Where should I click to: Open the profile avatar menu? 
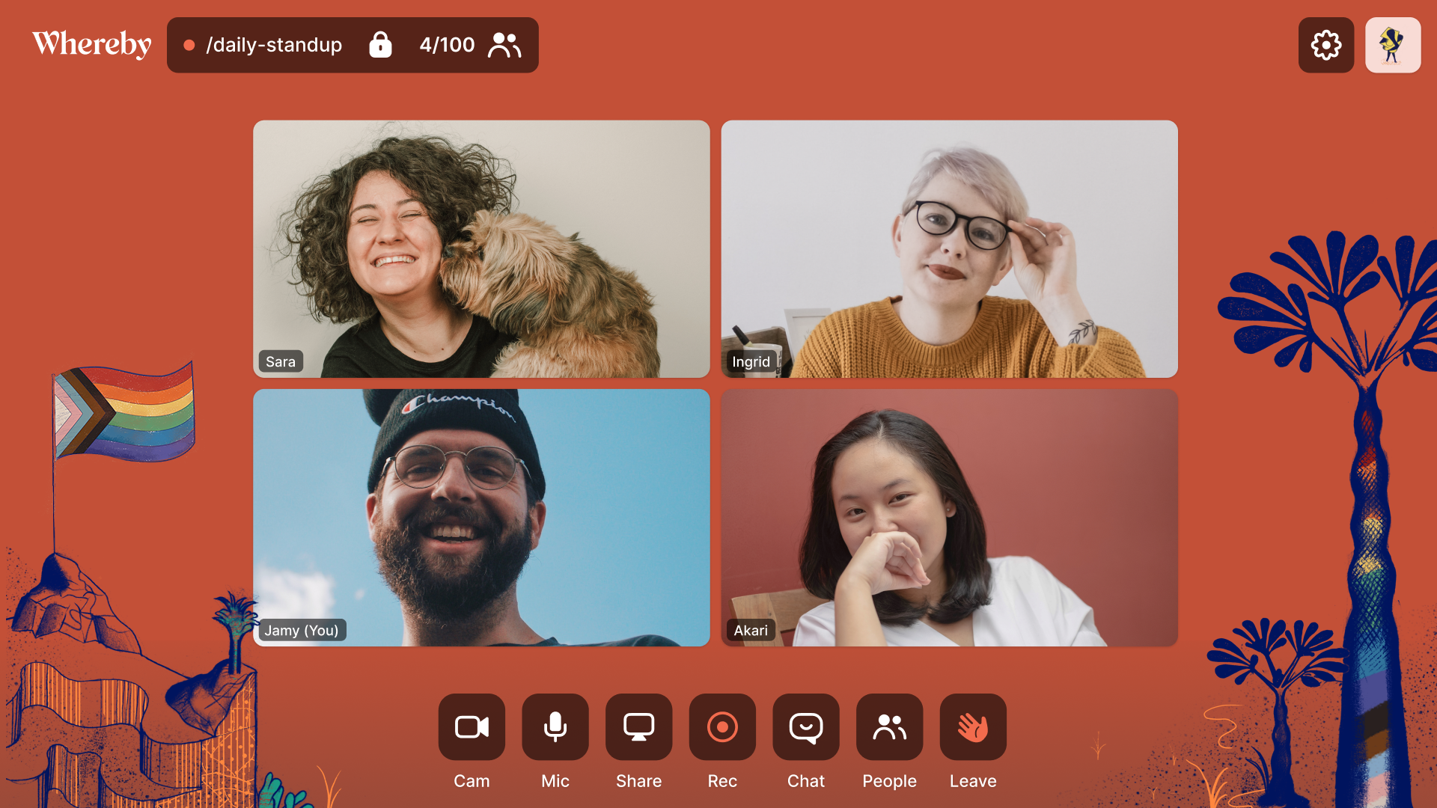pyautogui.click(x=1392, y=45)
